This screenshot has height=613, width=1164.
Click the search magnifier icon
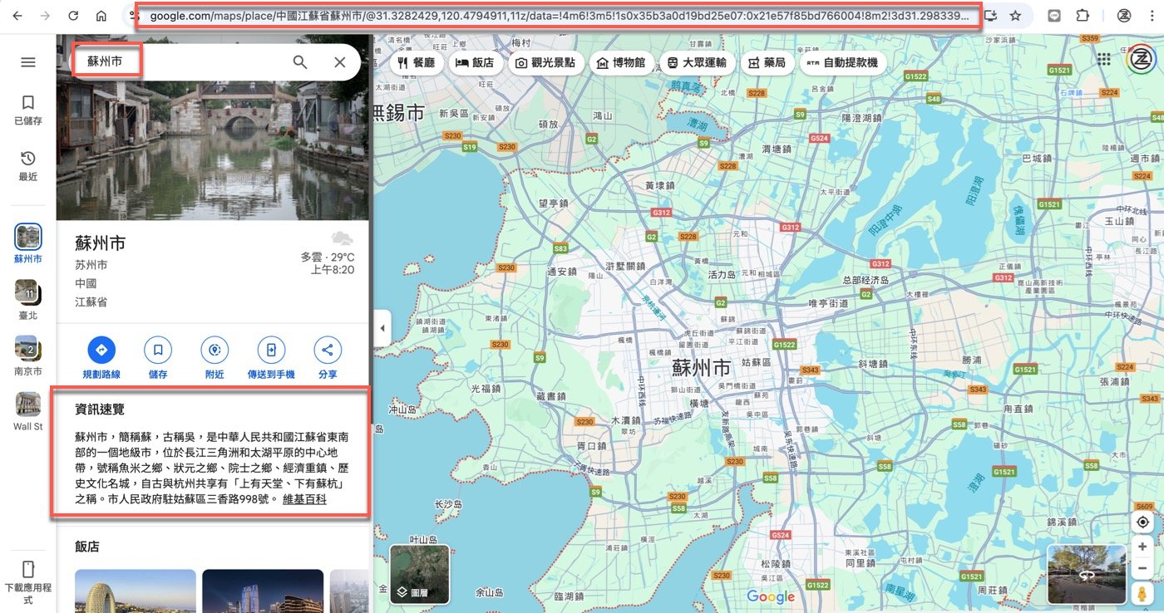click(300, 62)
